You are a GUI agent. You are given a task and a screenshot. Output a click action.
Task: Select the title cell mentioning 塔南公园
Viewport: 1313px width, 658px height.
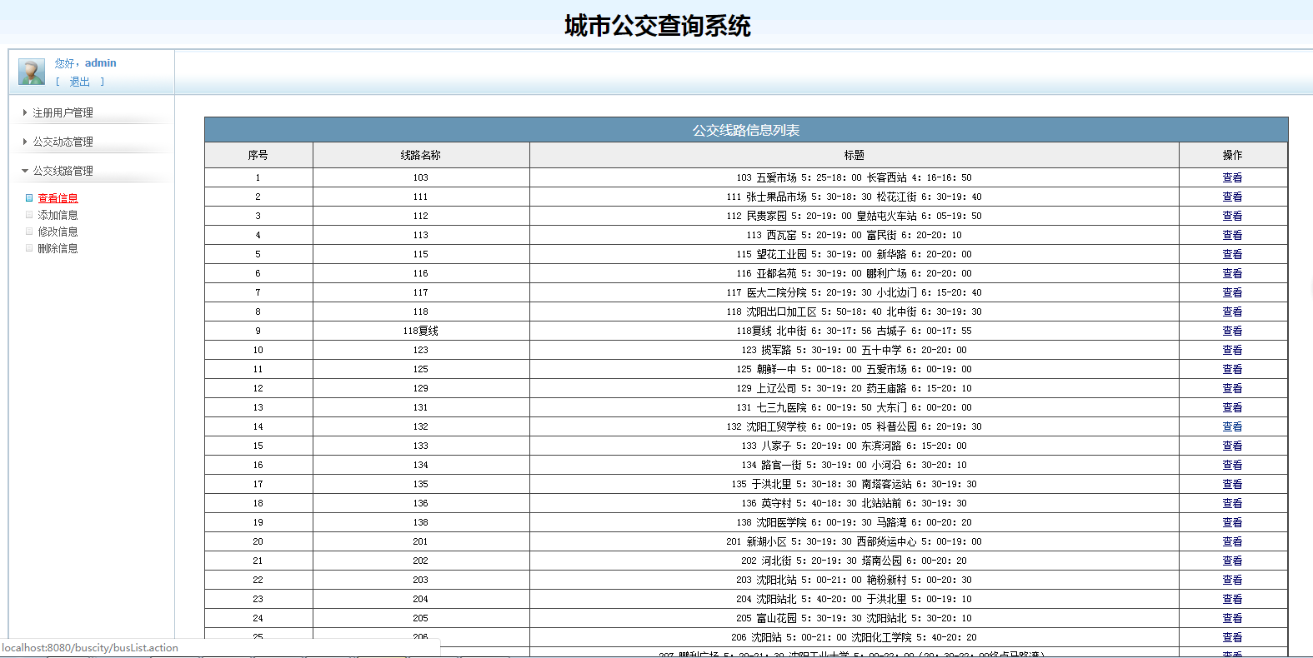click(854, 561)
